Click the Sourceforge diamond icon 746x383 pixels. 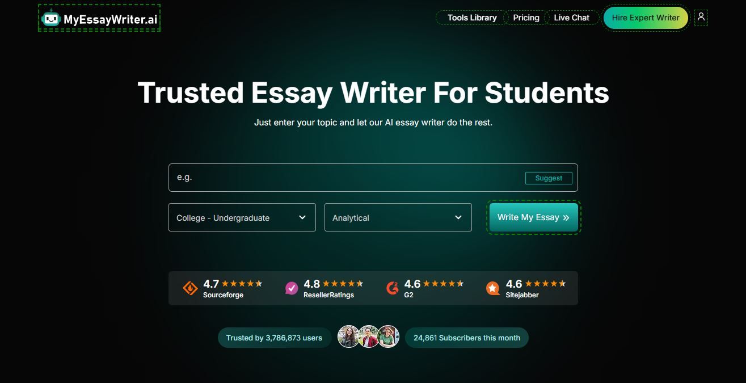click(x=190, y=288)
